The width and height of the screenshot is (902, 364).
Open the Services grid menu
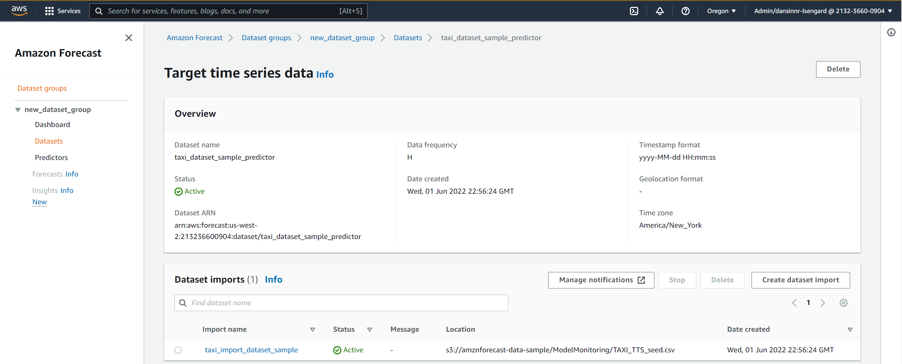point(63,11)
